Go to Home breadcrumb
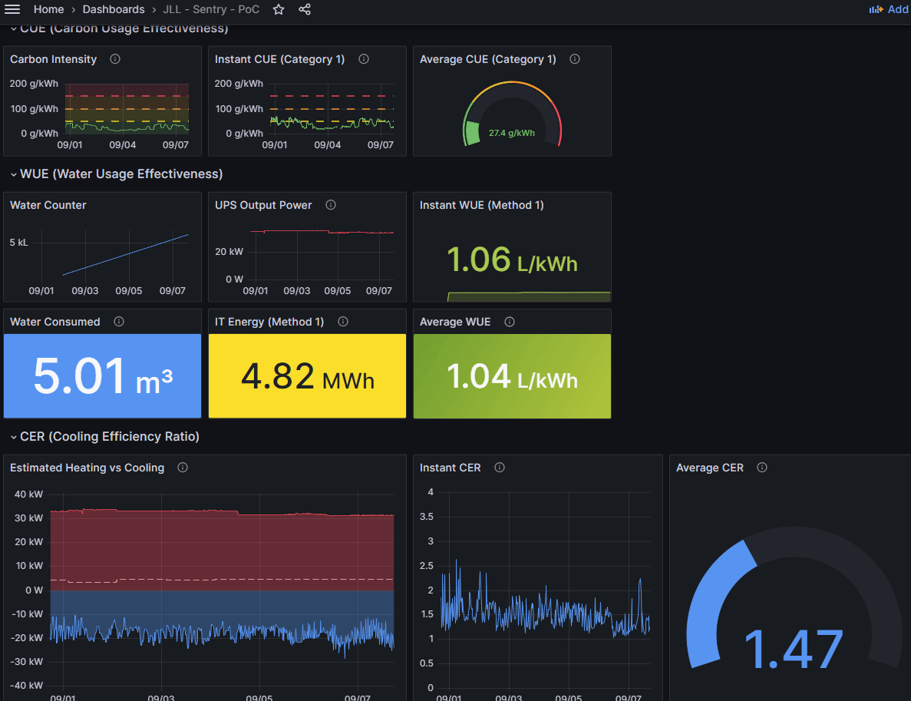 pyautogui.click(x=49, y=9)
